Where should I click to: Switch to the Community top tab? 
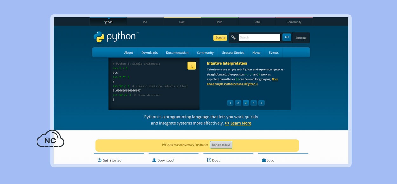(294, 22)
